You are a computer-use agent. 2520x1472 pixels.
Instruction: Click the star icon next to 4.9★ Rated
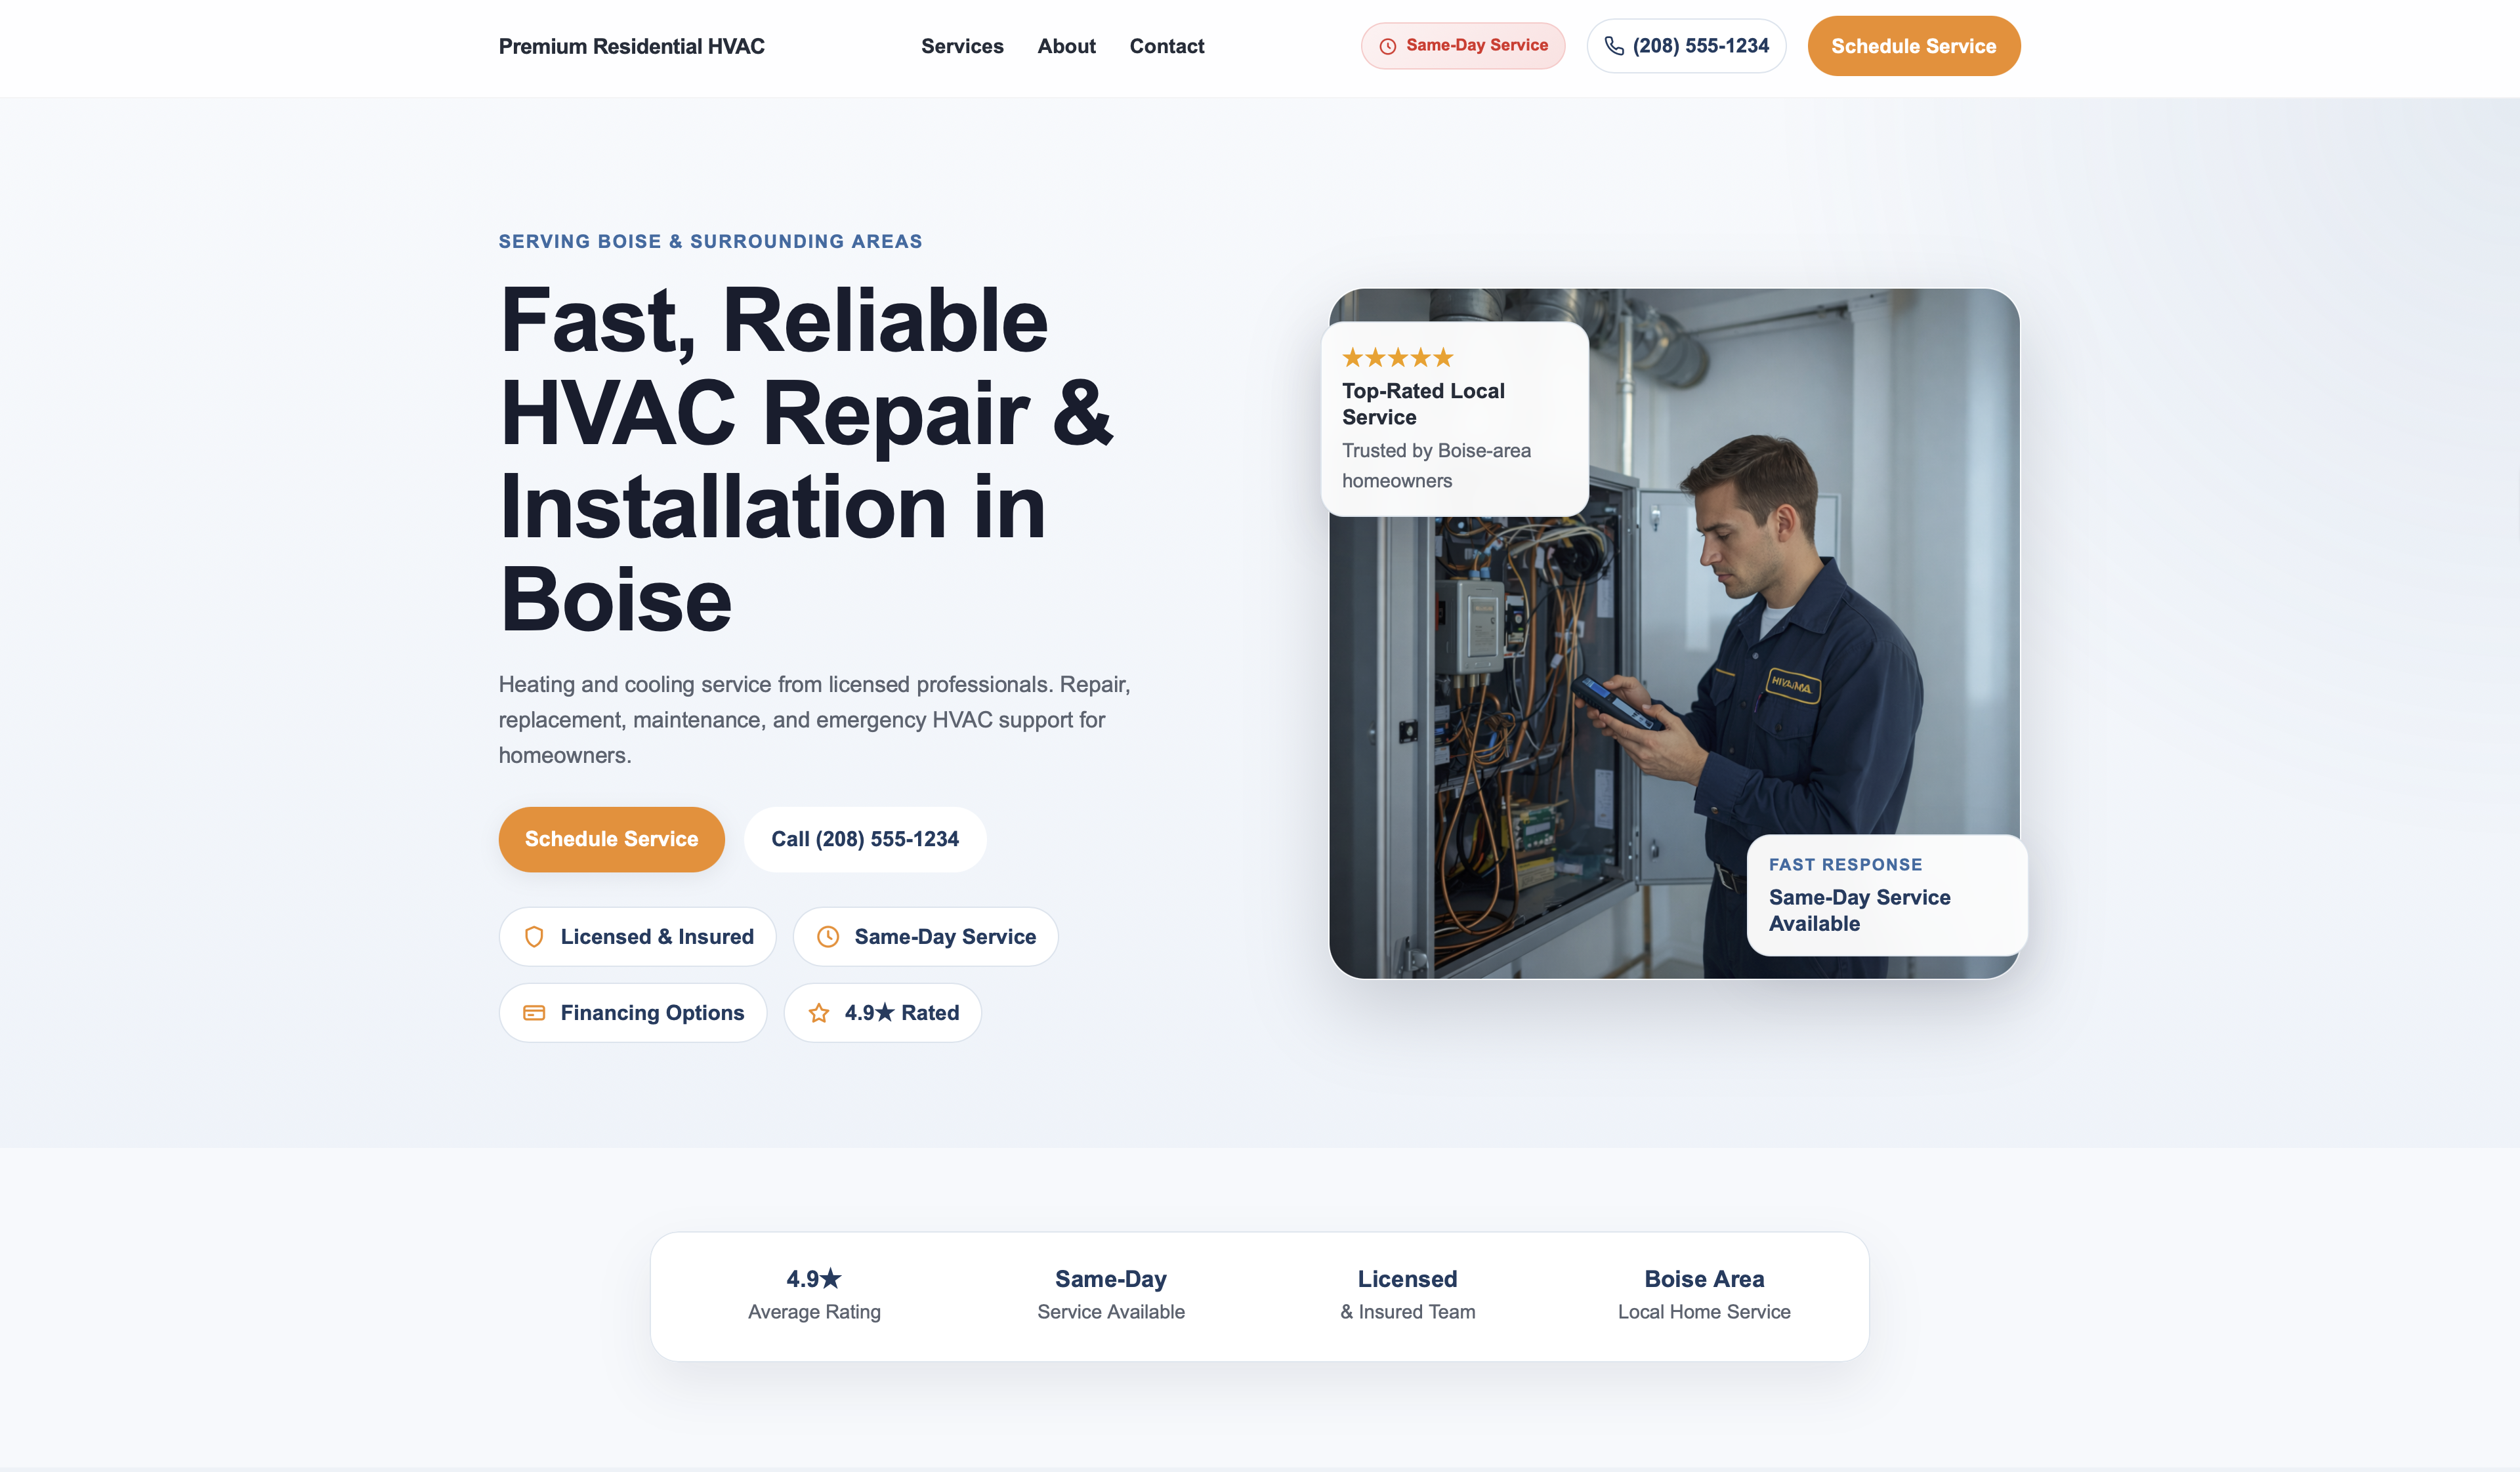(819, 1012)
